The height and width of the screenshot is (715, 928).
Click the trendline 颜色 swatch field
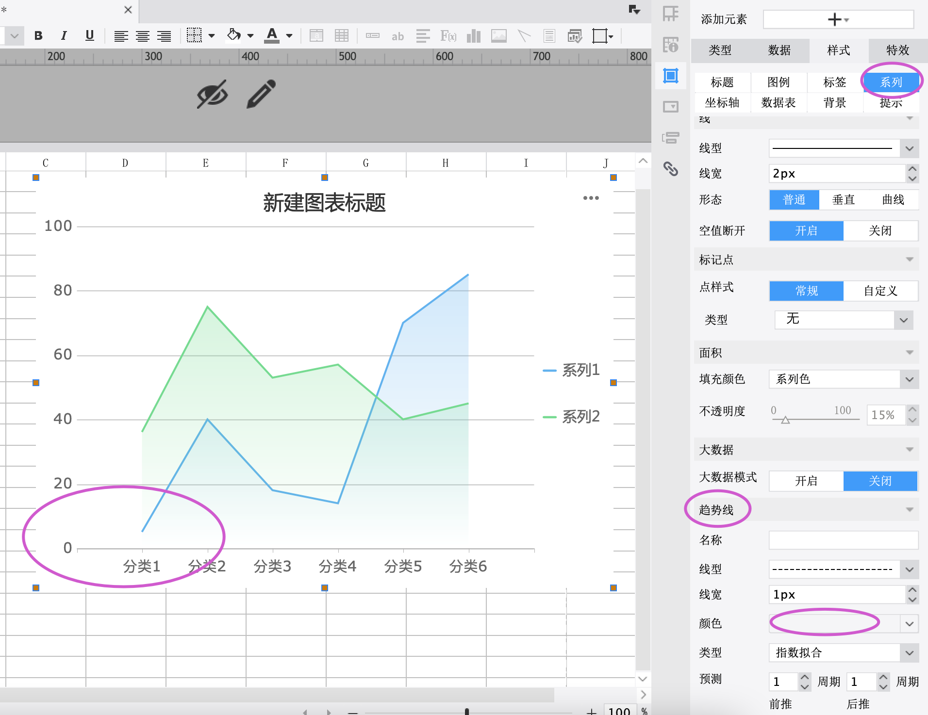(834, 623)
